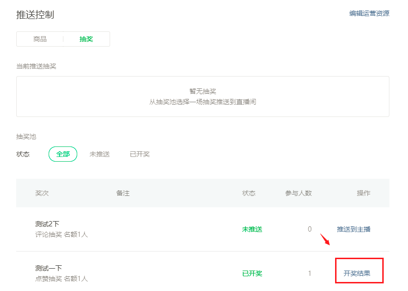Click the 备注 column header
The height and width of the screenshot is (291, 408).
(123, 193)
